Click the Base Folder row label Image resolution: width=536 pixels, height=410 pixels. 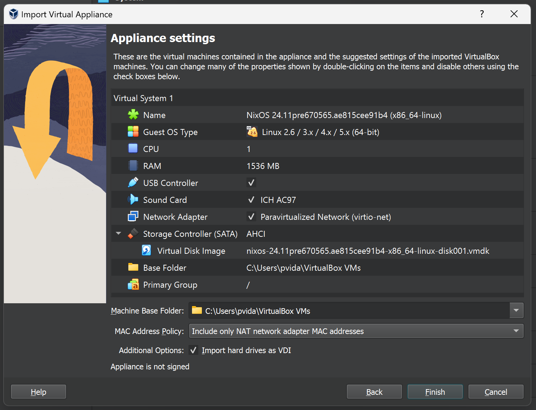click(x=165, y=268)
